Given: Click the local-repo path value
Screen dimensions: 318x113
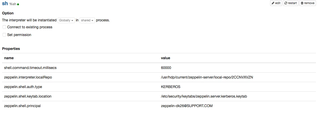Looking at the screenshot, I should point(207,77).
